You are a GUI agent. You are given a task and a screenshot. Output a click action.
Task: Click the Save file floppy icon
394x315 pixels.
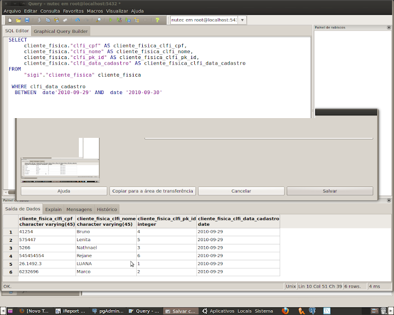tap(27, 20)
